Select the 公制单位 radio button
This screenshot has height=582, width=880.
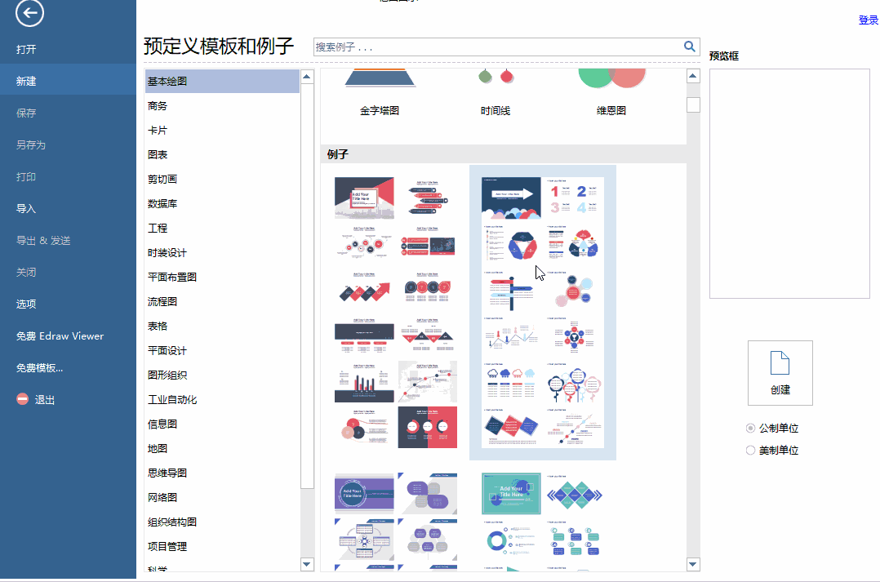(749, 428)
